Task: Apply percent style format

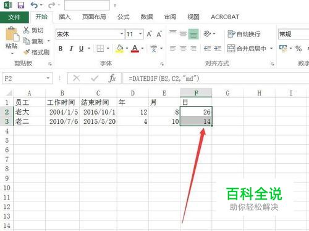Action: (x=298, y=49)
